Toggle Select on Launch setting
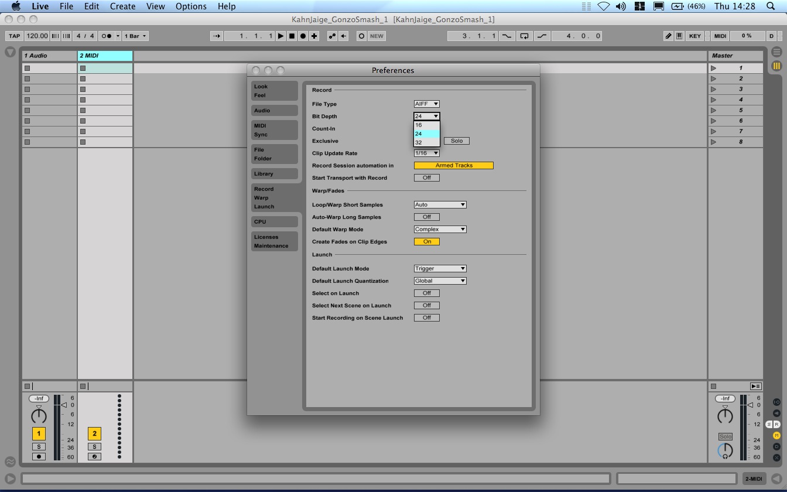The height and width of the screenshot is (492, 787). [426, 293]
